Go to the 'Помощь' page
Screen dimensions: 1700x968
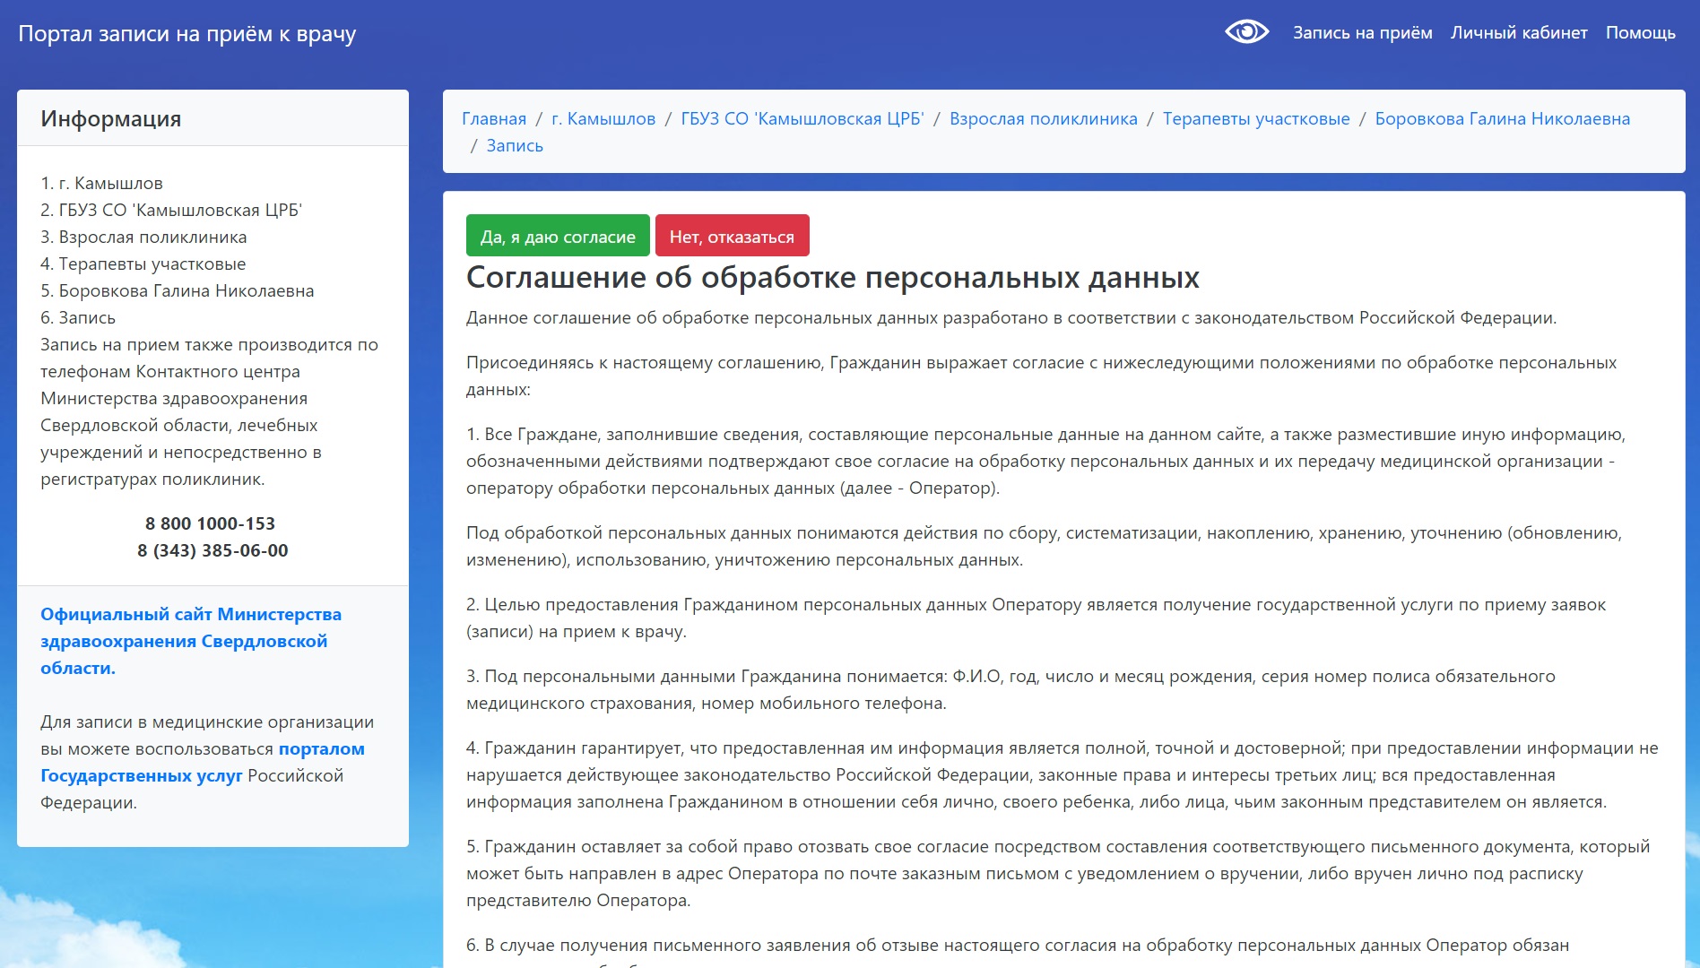pyautogui.click(x=1640, y=33)
